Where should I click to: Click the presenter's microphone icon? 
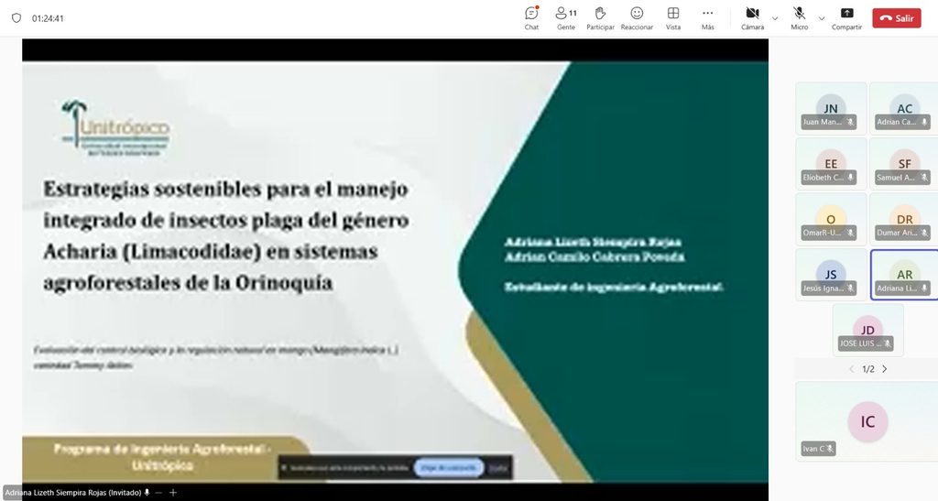tap(147, 493)
